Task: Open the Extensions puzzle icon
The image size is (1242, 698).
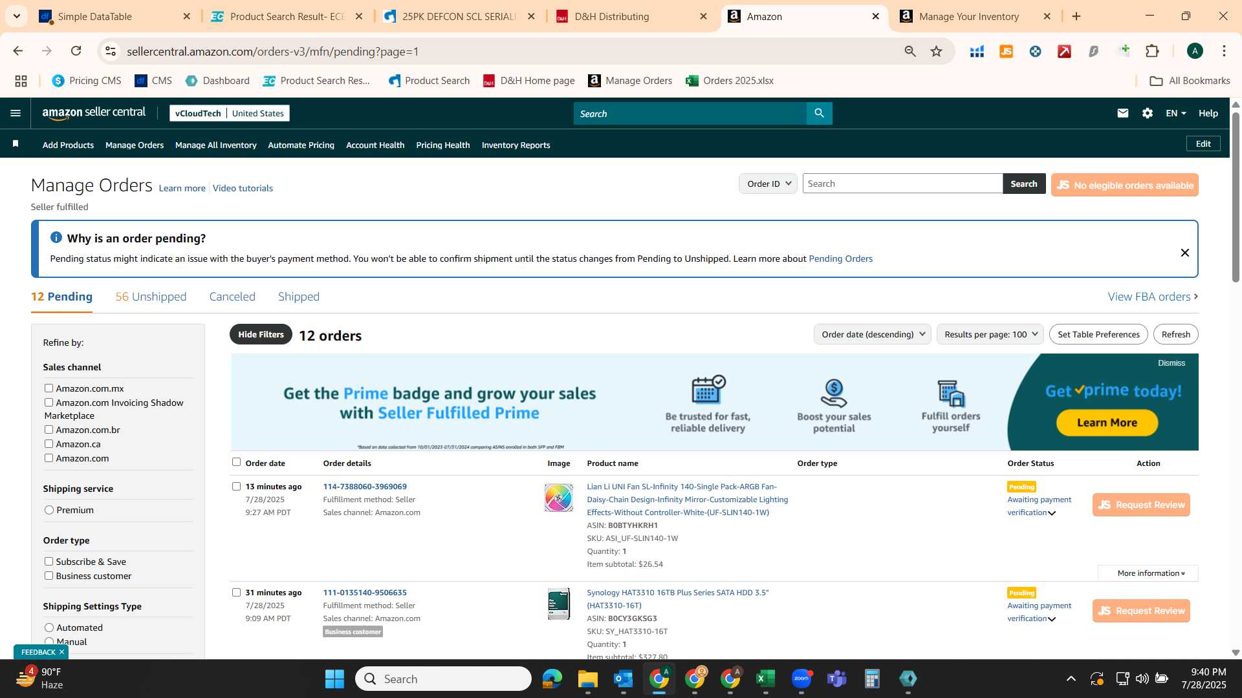Action: click(1152, 51)
